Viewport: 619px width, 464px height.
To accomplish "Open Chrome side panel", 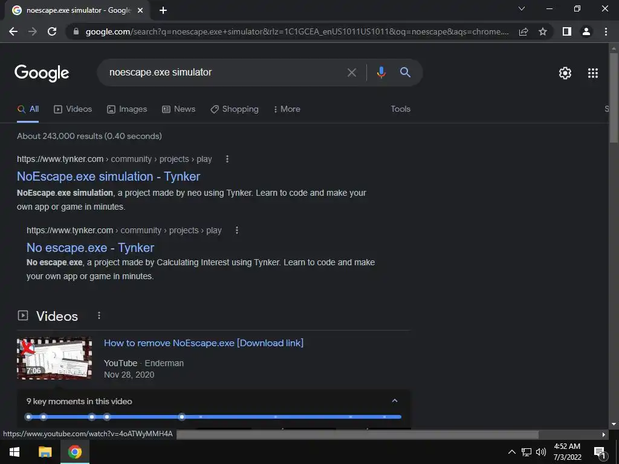I will 567,31.
